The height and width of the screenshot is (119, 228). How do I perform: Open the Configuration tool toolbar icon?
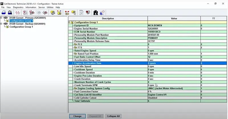tap(59, 13)
